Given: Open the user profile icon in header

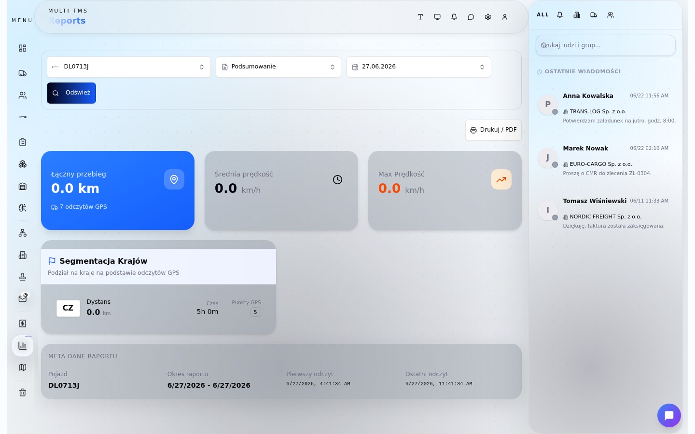Looking at the screenshot, I should (505, 17).
